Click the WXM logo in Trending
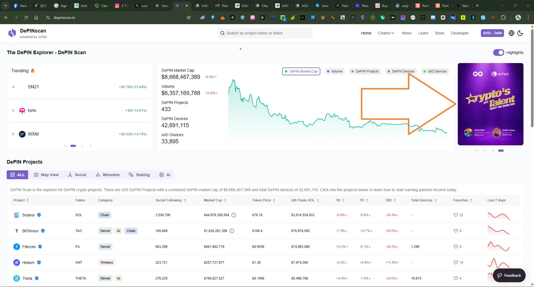534x287 pixels. (22, 134)
